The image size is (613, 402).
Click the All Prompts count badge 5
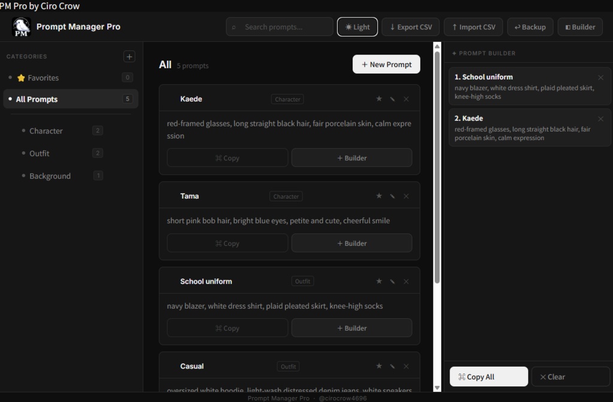pos(127,99)
